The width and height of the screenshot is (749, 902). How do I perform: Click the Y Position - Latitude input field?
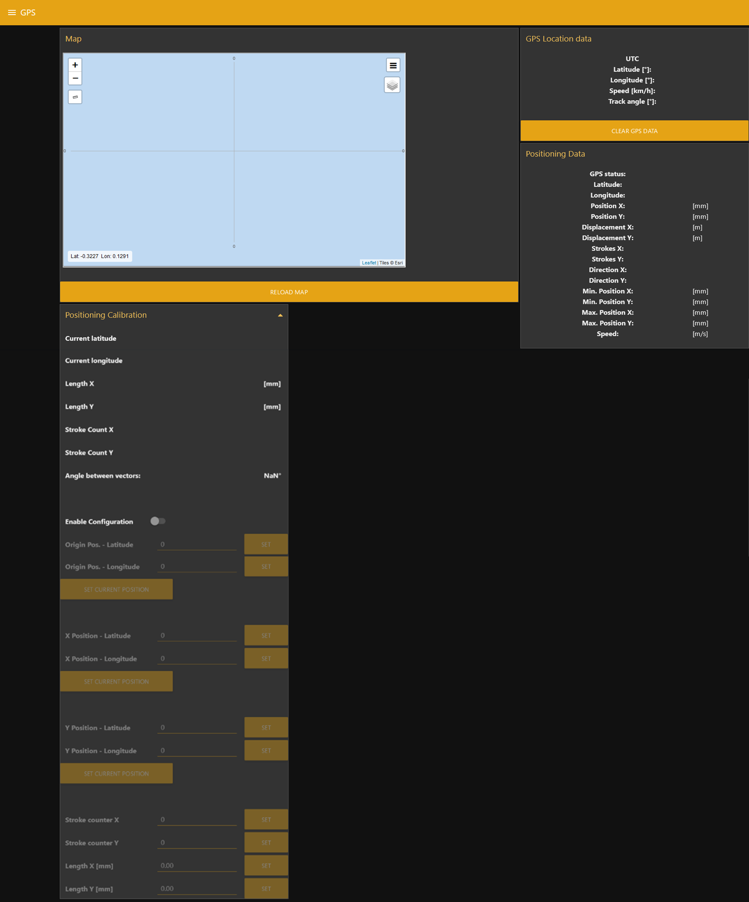(x=197, y=727)
